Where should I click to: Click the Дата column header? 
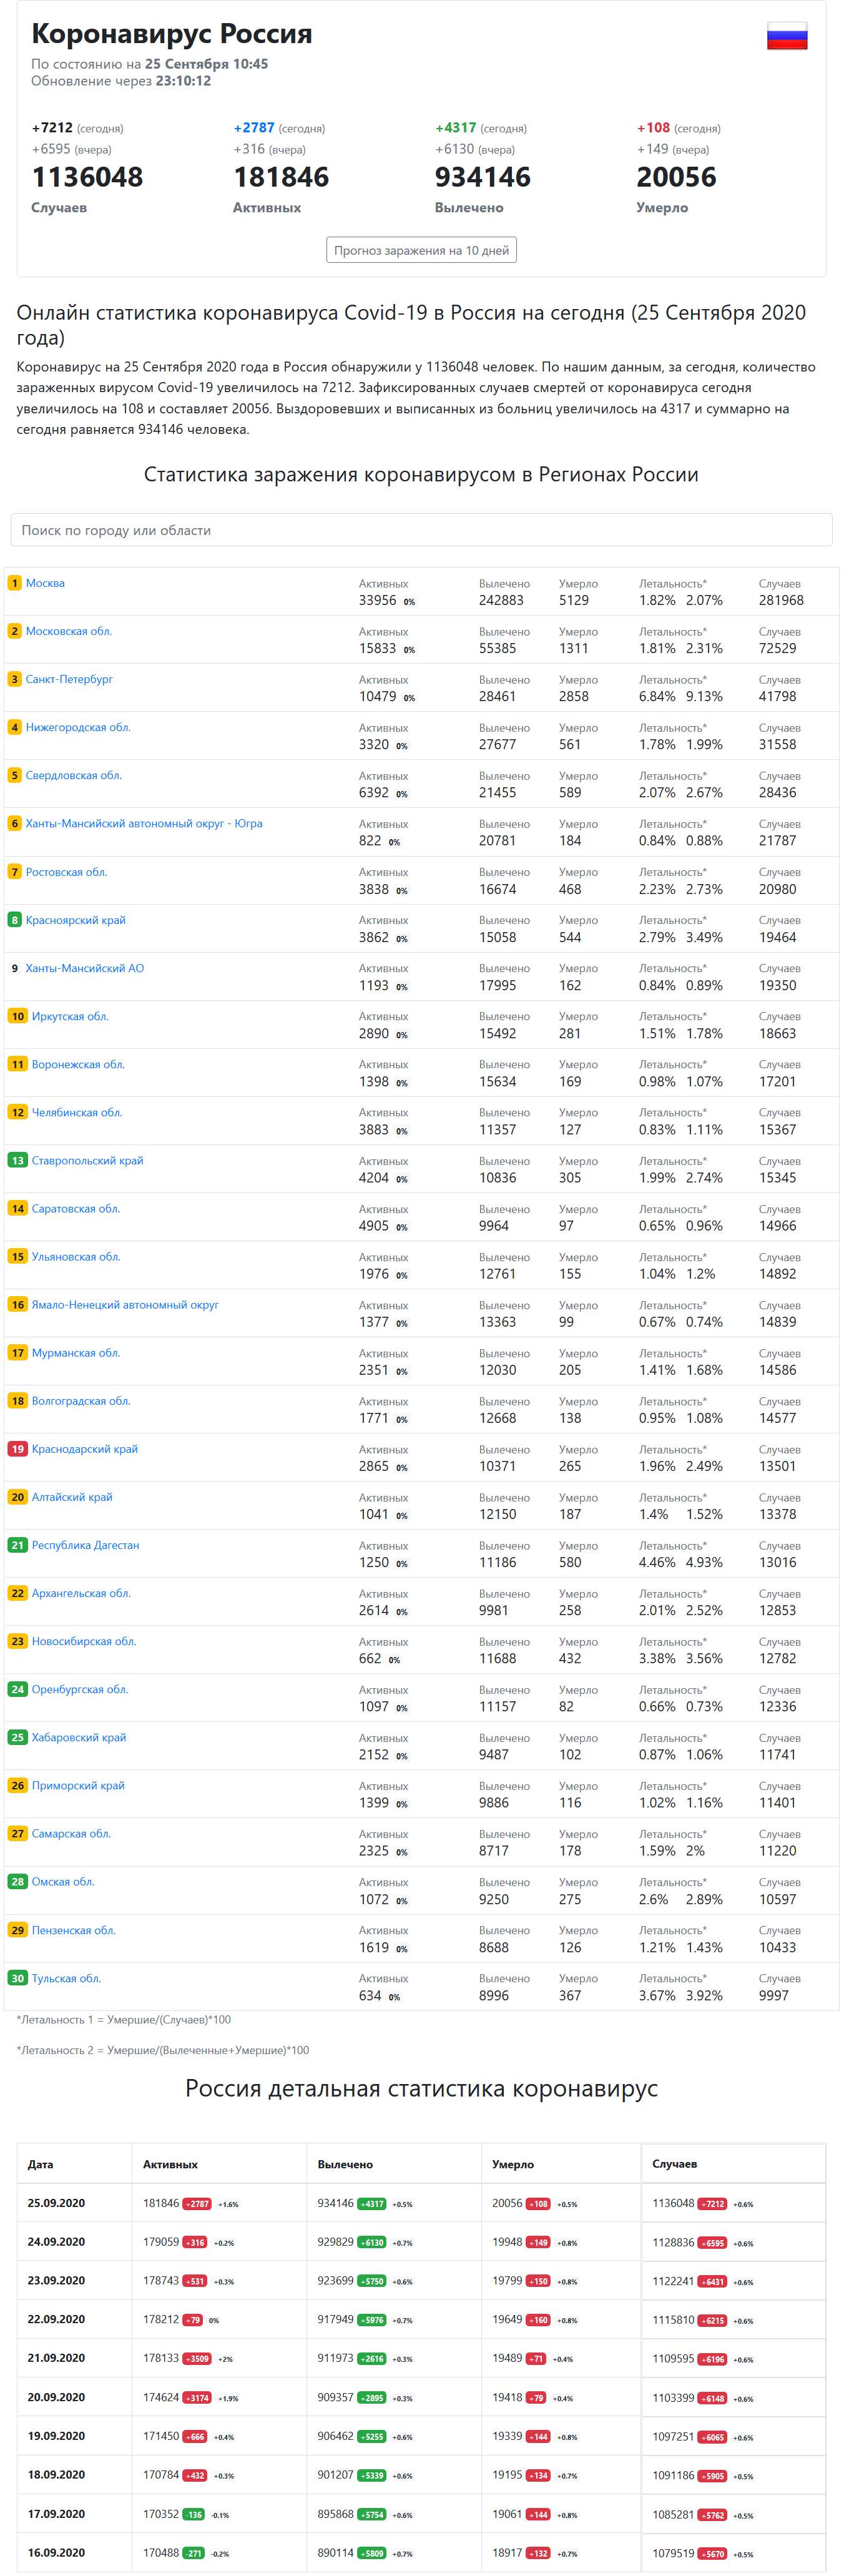[41, 2164]
